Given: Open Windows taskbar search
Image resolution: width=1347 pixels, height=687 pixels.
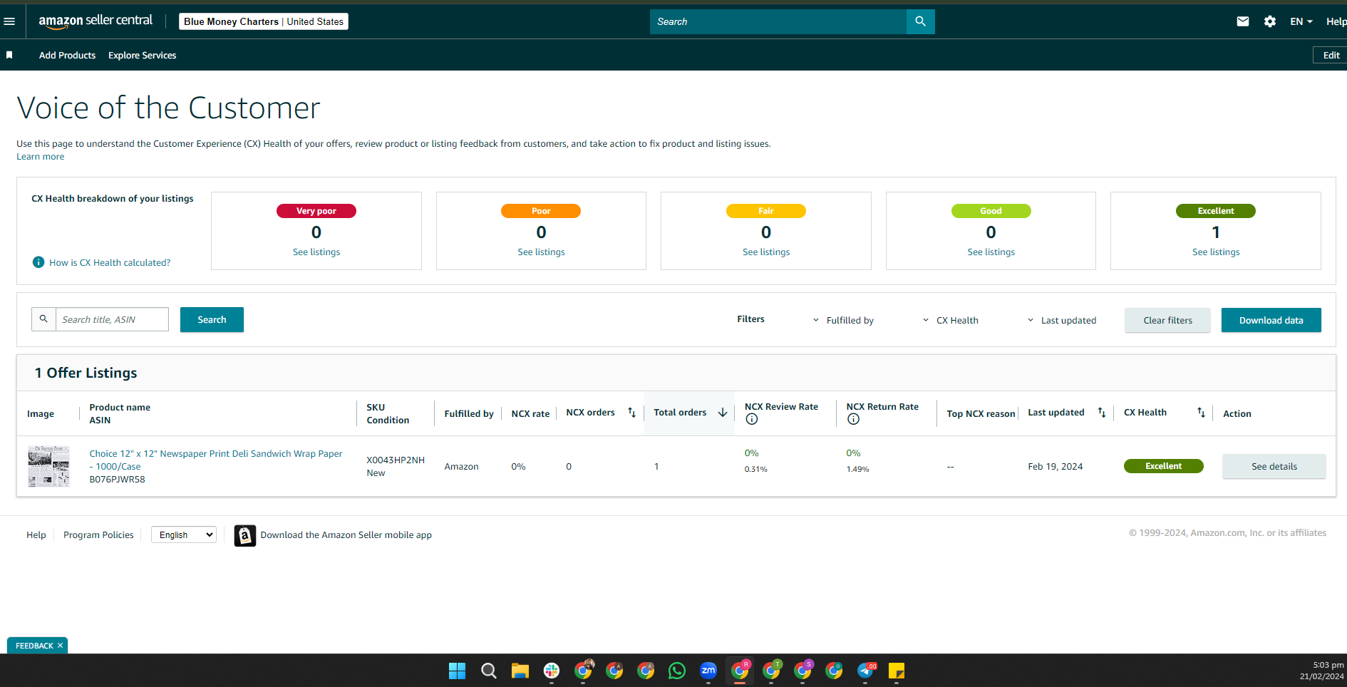Looking at the screenshot, I should [488, 671].
